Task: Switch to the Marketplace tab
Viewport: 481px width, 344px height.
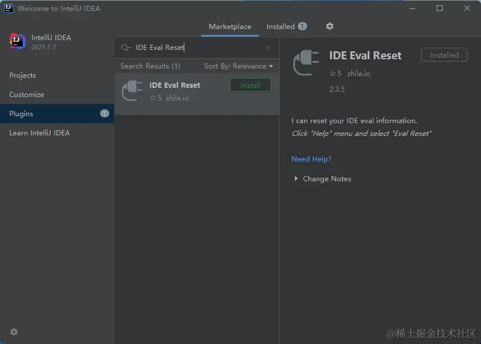Action: (x=230, y=27)
